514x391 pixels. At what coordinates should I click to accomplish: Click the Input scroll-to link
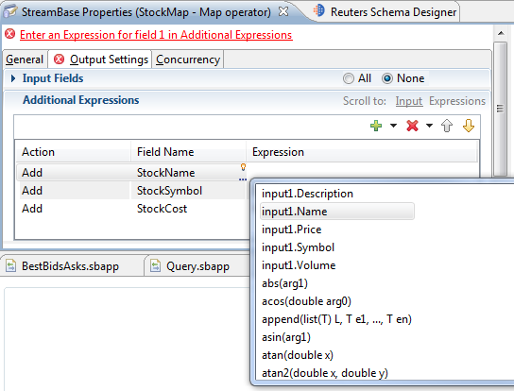tap(409, 101)
